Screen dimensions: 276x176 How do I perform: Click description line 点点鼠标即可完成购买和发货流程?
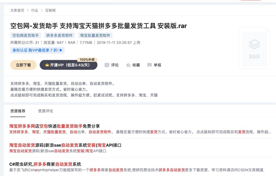(84, 95)
